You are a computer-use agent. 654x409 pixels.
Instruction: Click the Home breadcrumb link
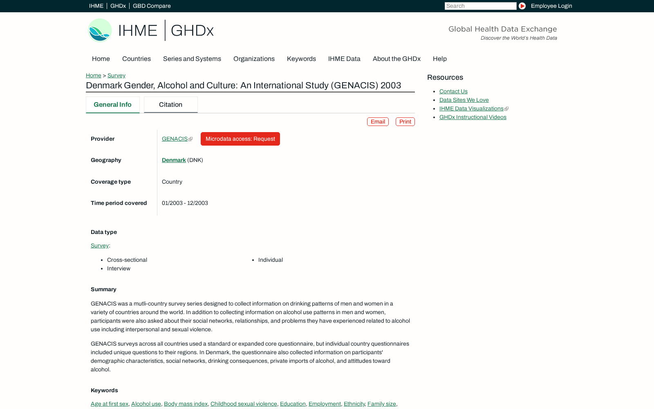[x=94, y=75]
